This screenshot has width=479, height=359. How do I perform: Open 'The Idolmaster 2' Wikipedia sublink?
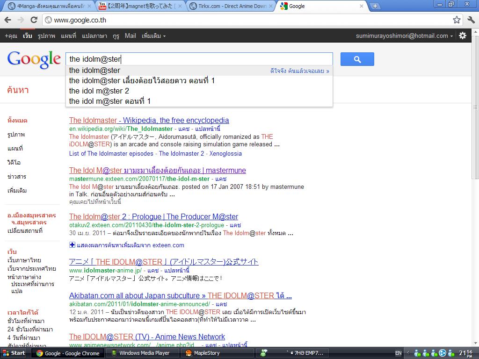[181, 153]
